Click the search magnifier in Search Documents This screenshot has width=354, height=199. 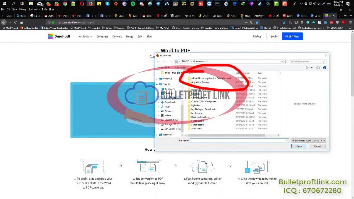click(324, 61)
